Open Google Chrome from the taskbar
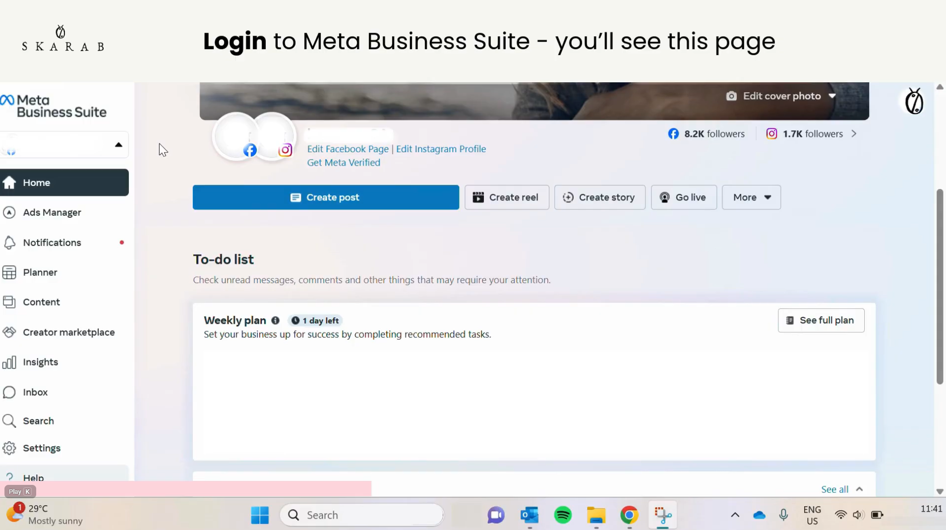This screenshot has width=946, height=530. 629,515
